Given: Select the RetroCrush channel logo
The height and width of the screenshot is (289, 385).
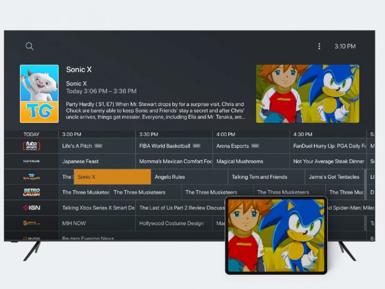Looking at the screenshot, I should pyautogui.click(x=31, y=192).
